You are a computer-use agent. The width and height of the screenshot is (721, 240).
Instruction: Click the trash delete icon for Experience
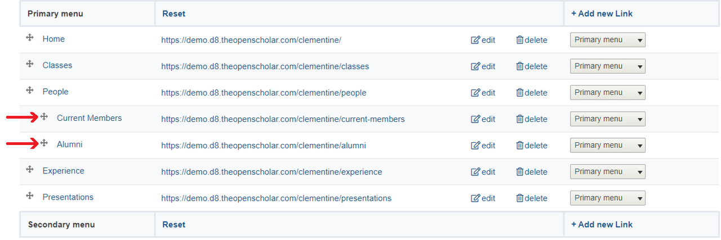click(x=519, y=172)
